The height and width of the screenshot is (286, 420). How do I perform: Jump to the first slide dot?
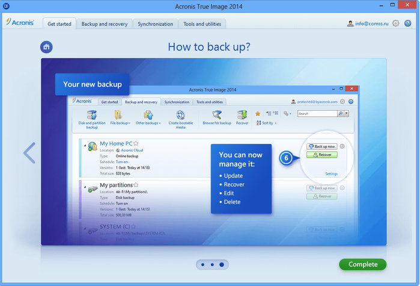[x=202, y=264]
